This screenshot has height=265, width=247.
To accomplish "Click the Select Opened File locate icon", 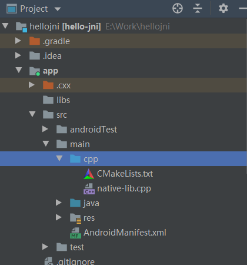I will (178, 8).
